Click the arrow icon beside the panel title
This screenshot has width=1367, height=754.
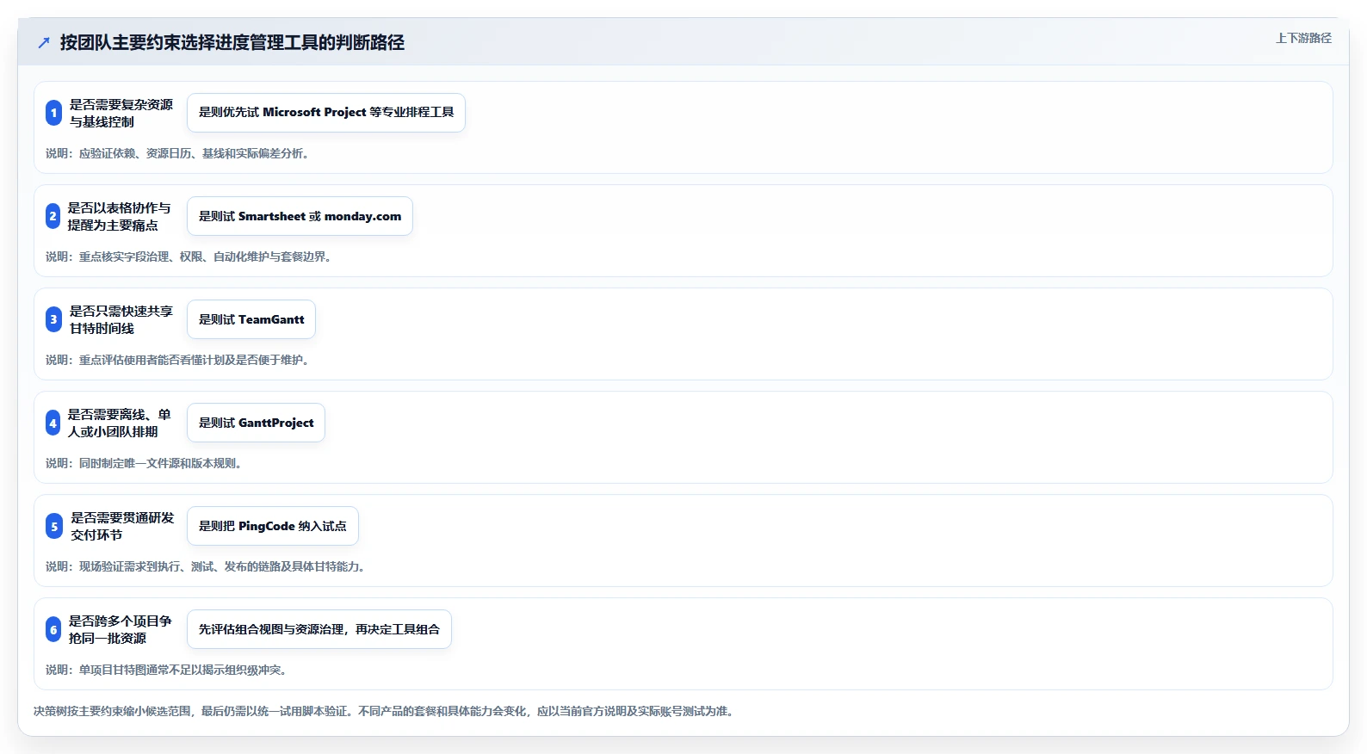click(44, 42)
